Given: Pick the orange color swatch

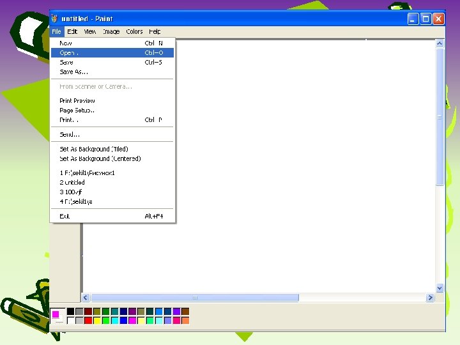Looking at the screenshot, I should point(185,320).
